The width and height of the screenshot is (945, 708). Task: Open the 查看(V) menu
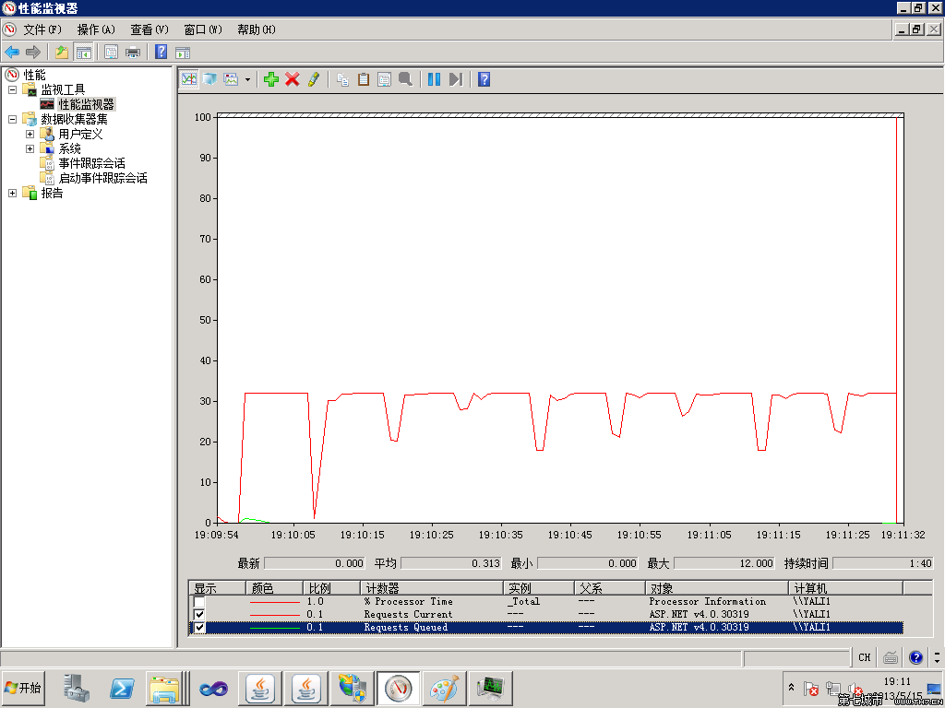[x=150, y=29]
